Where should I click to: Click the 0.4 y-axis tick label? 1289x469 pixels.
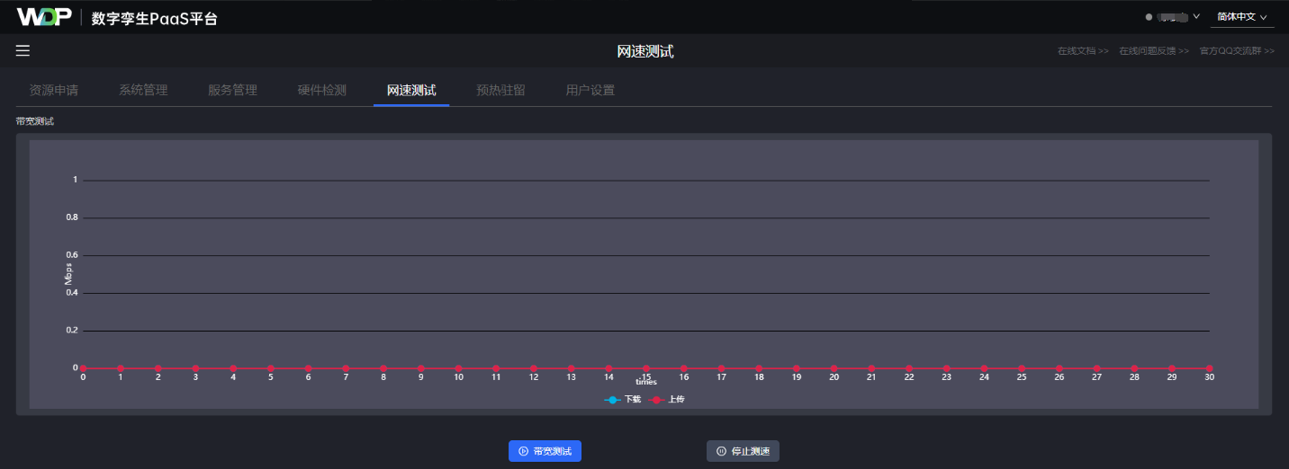[x=72, y=293]
